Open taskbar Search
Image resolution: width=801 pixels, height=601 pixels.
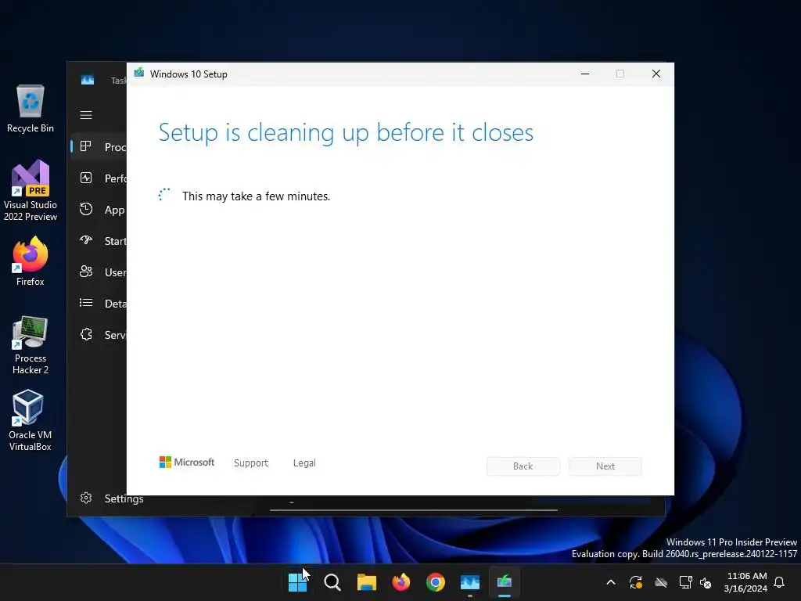(332, 582)
